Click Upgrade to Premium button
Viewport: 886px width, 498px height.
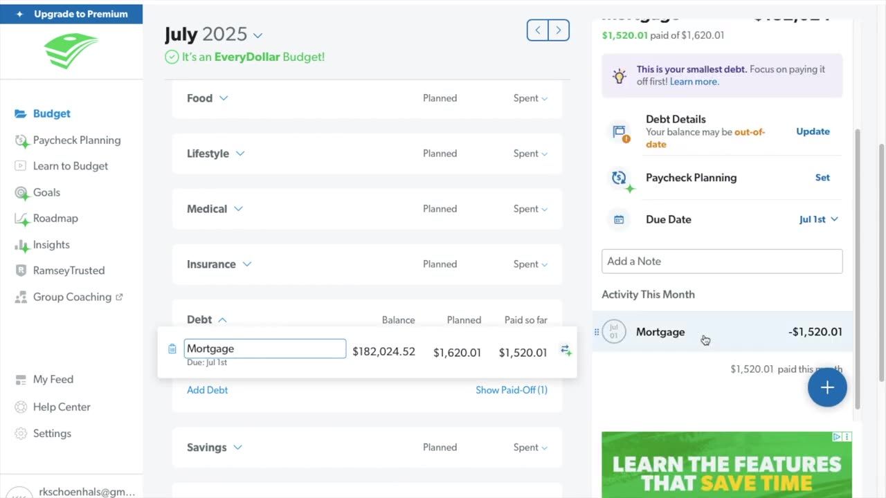point(71,14)
